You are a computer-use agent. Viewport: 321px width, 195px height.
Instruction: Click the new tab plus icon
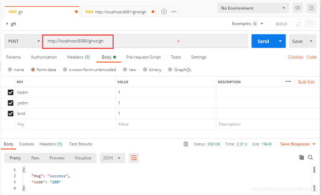click(x=164, y=12)
